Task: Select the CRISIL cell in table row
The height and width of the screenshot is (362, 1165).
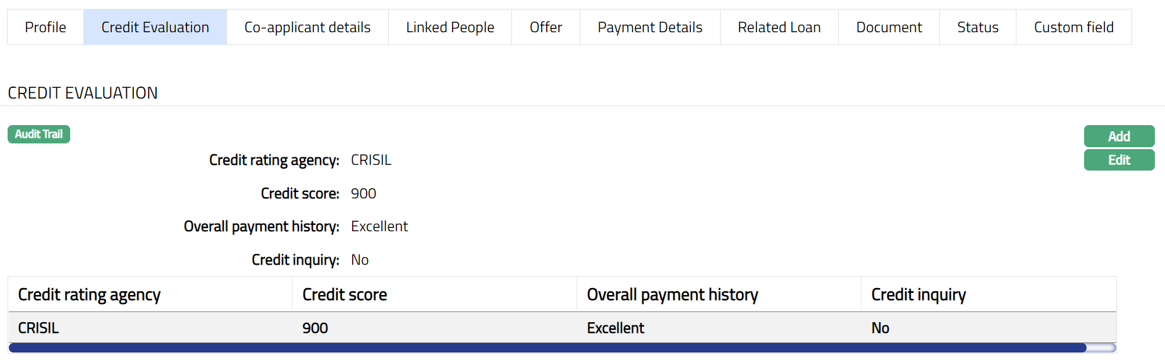Action: (39, 328)
